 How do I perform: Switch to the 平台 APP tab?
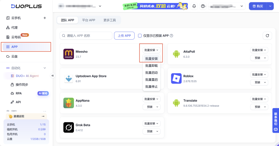89,20
